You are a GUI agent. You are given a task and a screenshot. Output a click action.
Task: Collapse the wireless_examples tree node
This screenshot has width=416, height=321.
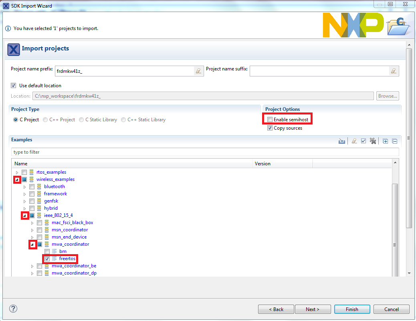17,179
